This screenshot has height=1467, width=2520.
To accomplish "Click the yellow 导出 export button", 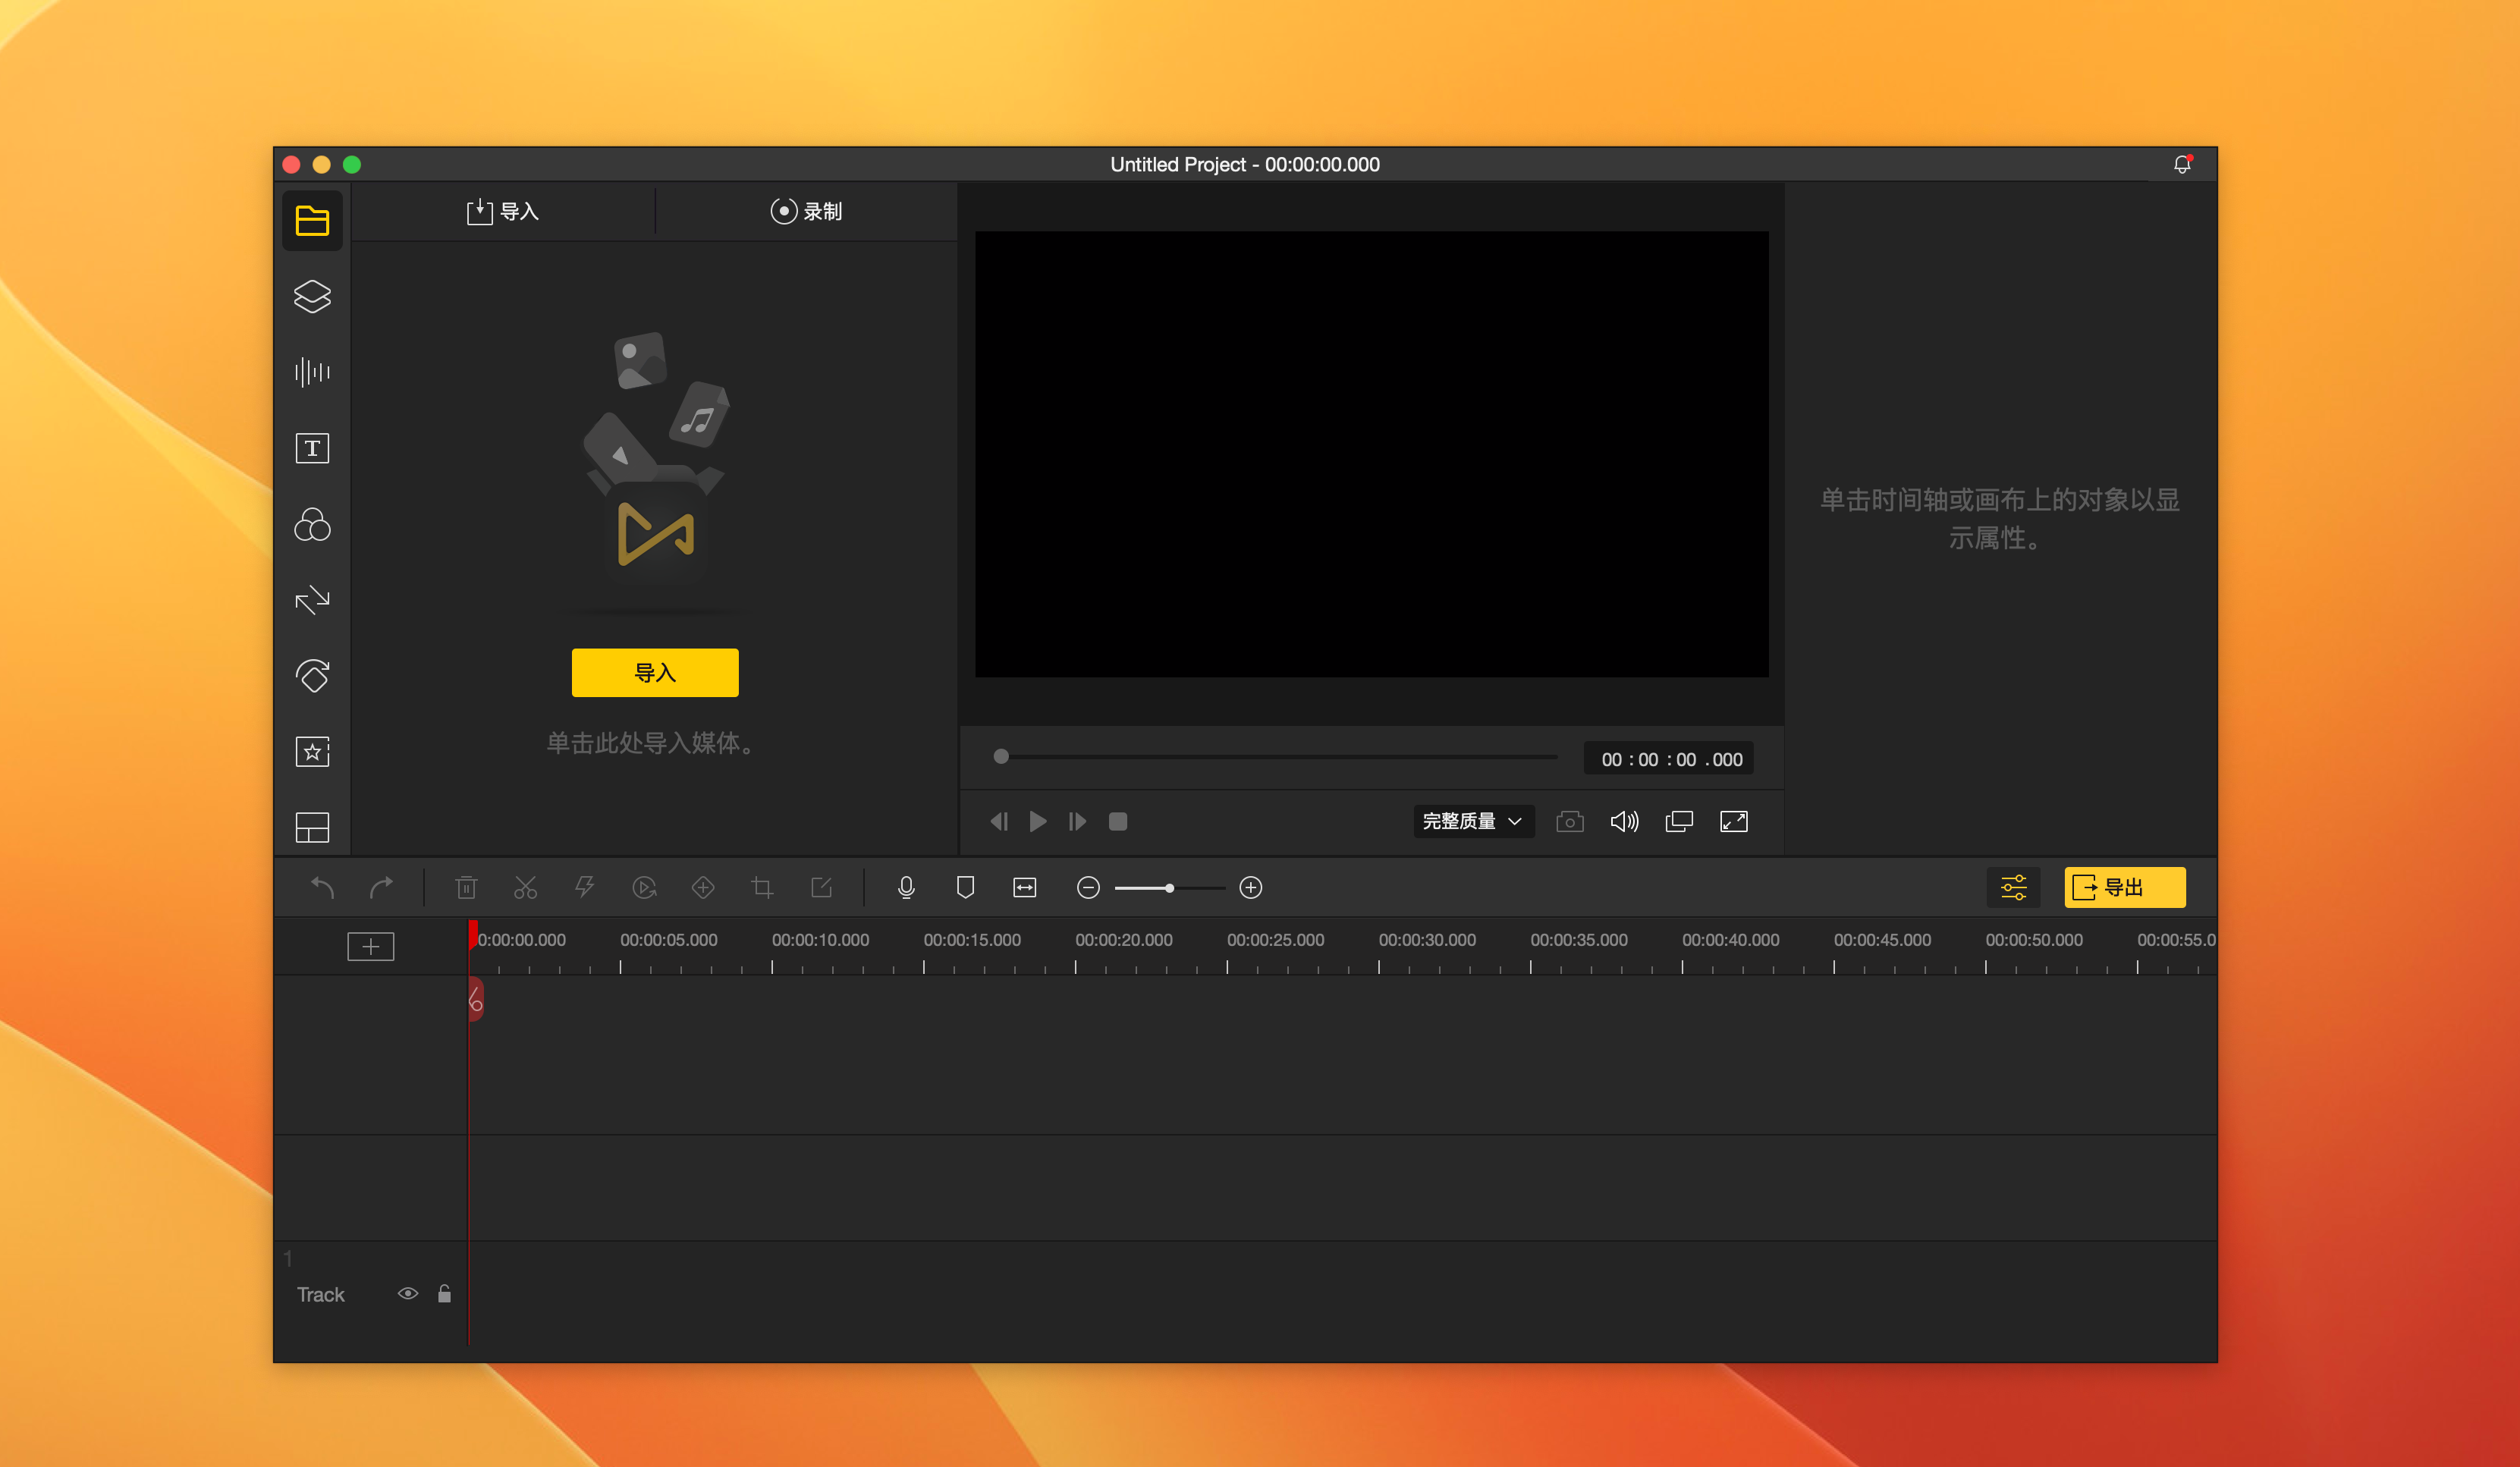I will [x=2124, y=887].
